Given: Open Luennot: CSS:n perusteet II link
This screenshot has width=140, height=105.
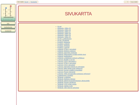Looking at the screenshot, I should (x=67, y=61).
